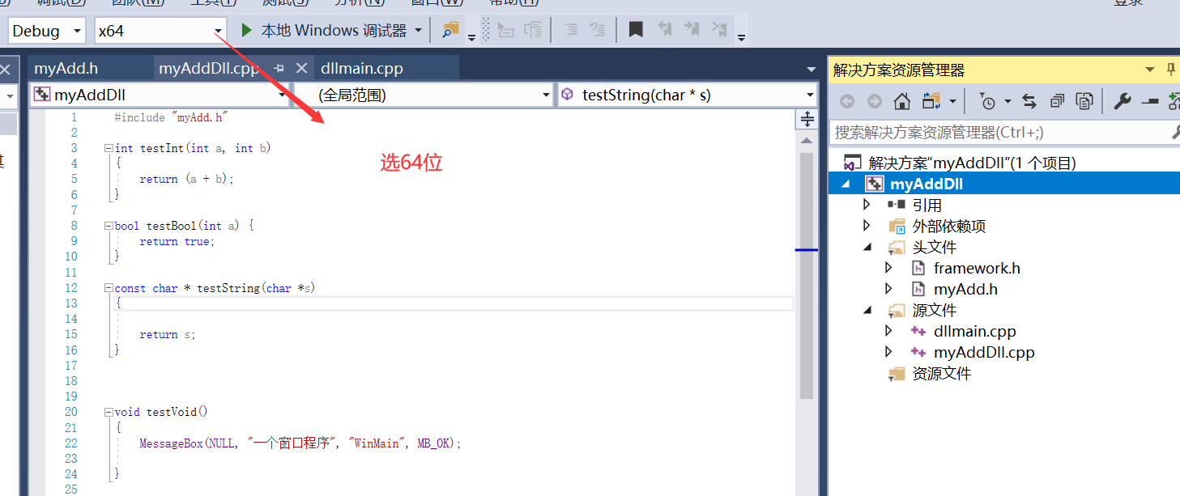This screenshot has width=1180, height=496.
Task: Expand the 外部依赖项 tree node
Action: (x=866, y=226)
